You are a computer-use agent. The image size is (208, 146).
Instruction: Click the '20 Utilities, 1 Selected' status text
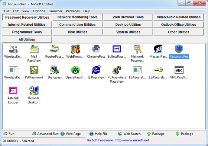[x=18, y=141]
